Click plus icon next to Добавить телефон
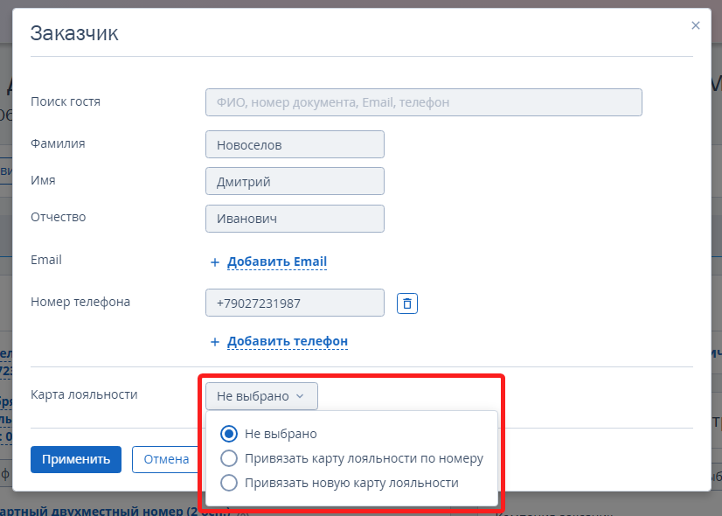The image size is (722, 516). [x=214, y=342]
